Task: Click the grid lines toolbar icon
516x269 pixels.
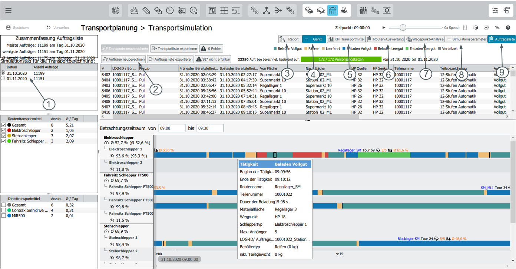Action: pyautogui.click(x=224, y=10)
